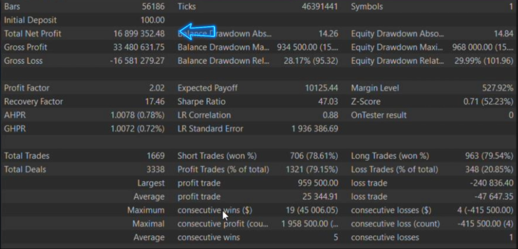
Task: Click the Long Trades (won %) label
Action: (x=390, y=156)
